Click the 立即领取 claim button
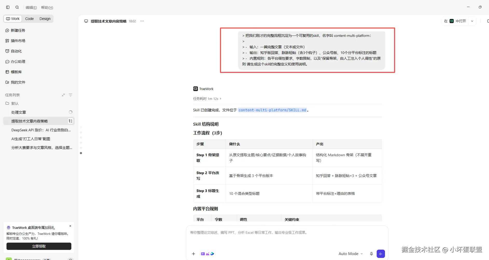489x260 pixels. point(39,246)
